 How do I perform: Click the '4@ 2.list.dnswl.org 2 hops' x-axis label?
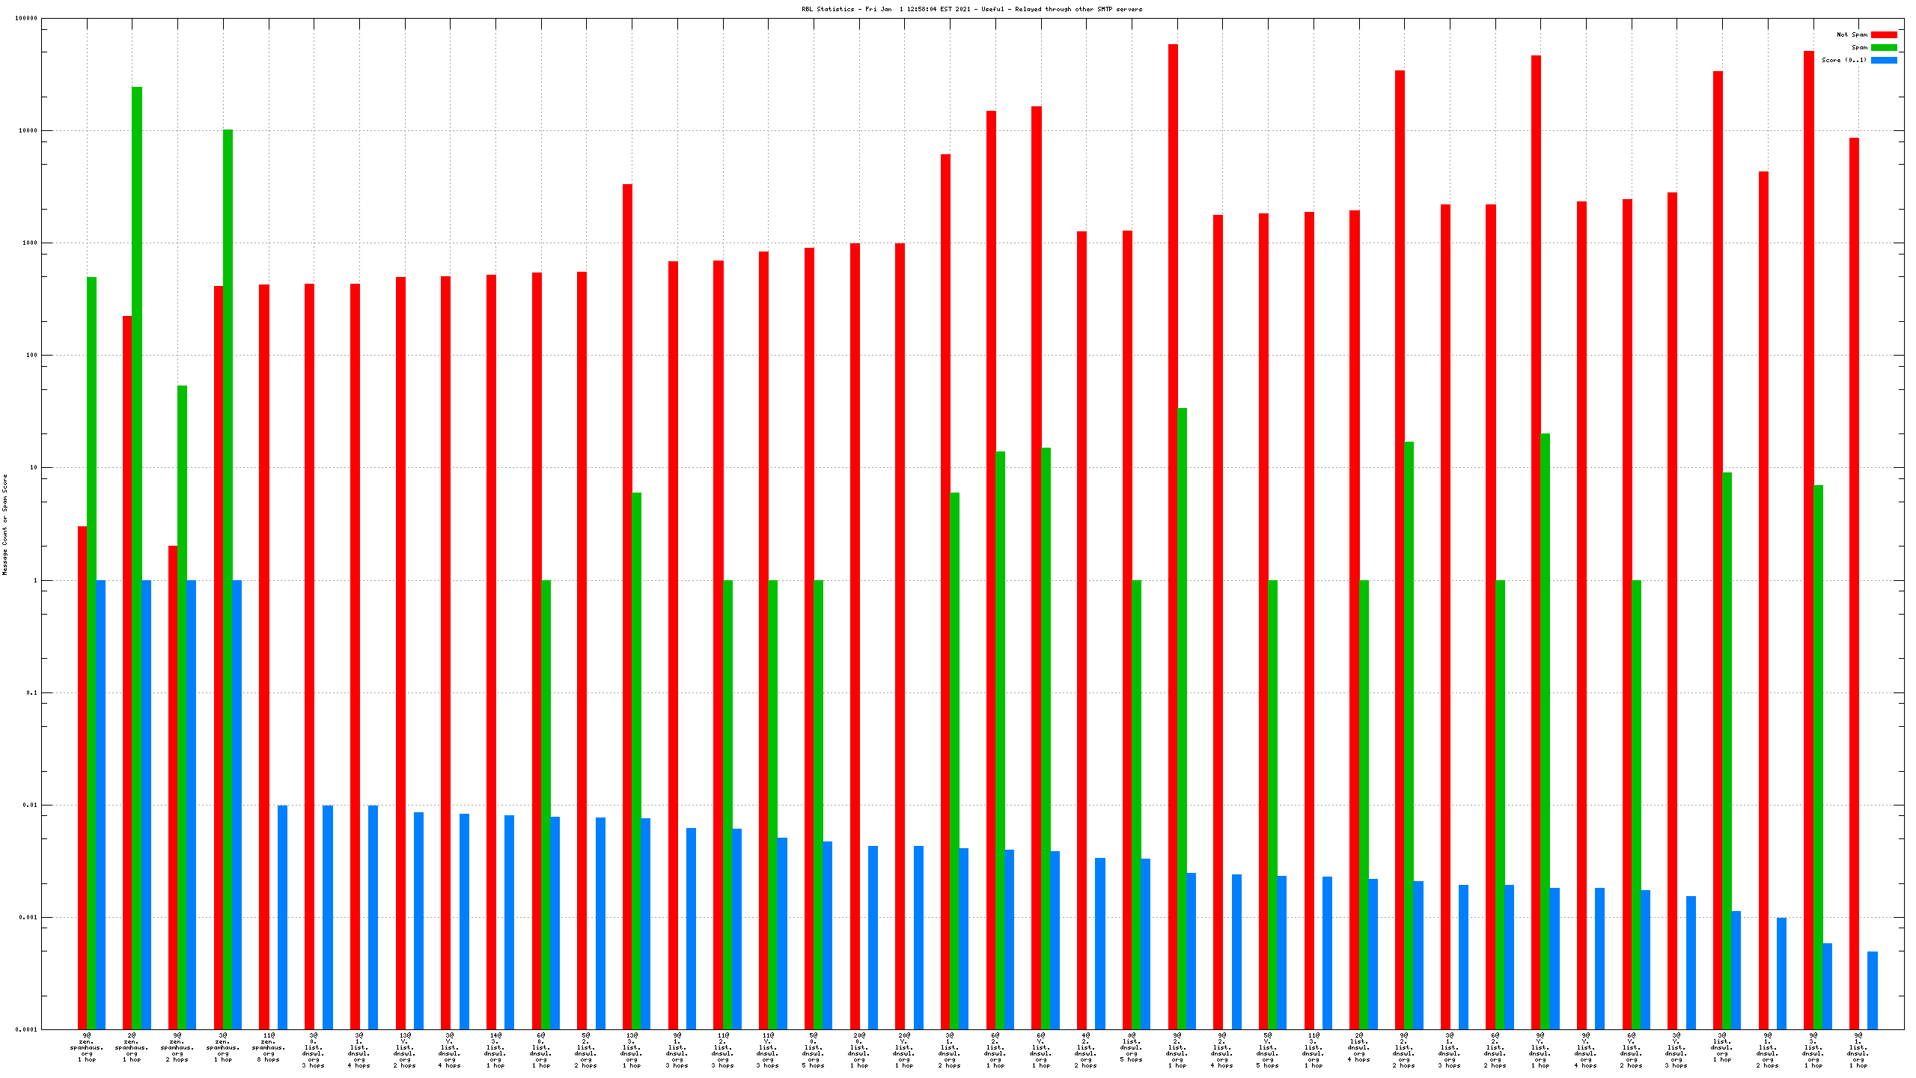pos(1086,1050)
